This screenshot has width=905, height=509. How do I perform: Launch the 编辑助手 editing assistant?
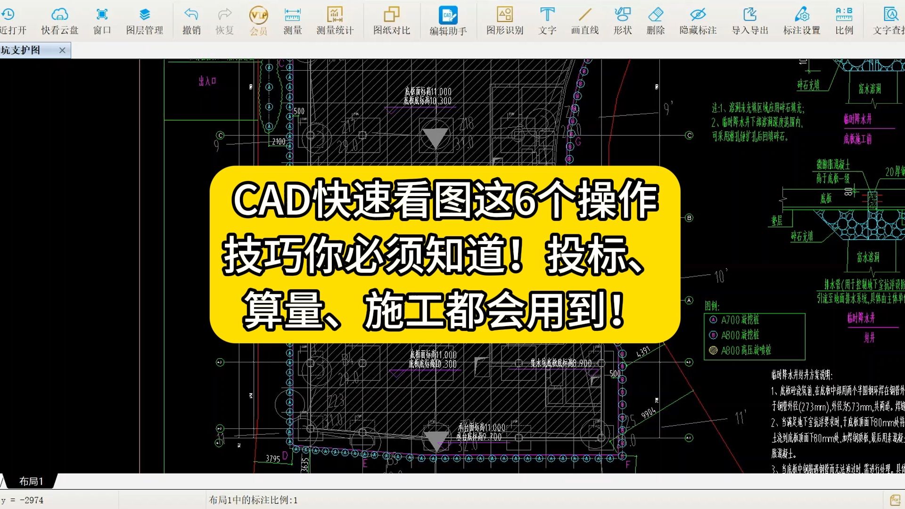tap(448, 20)
